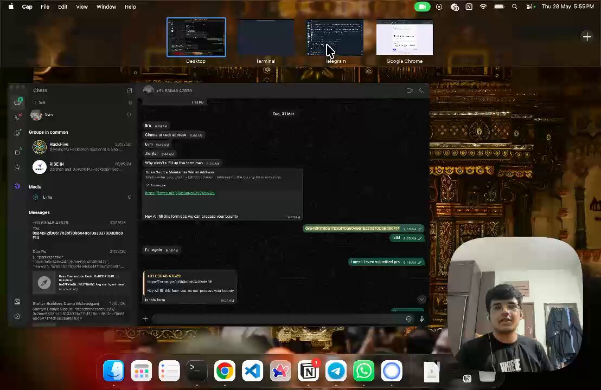Open the RISE IN group in common
The width and height of the screenshot is (601, 390).
coord(81,167)
